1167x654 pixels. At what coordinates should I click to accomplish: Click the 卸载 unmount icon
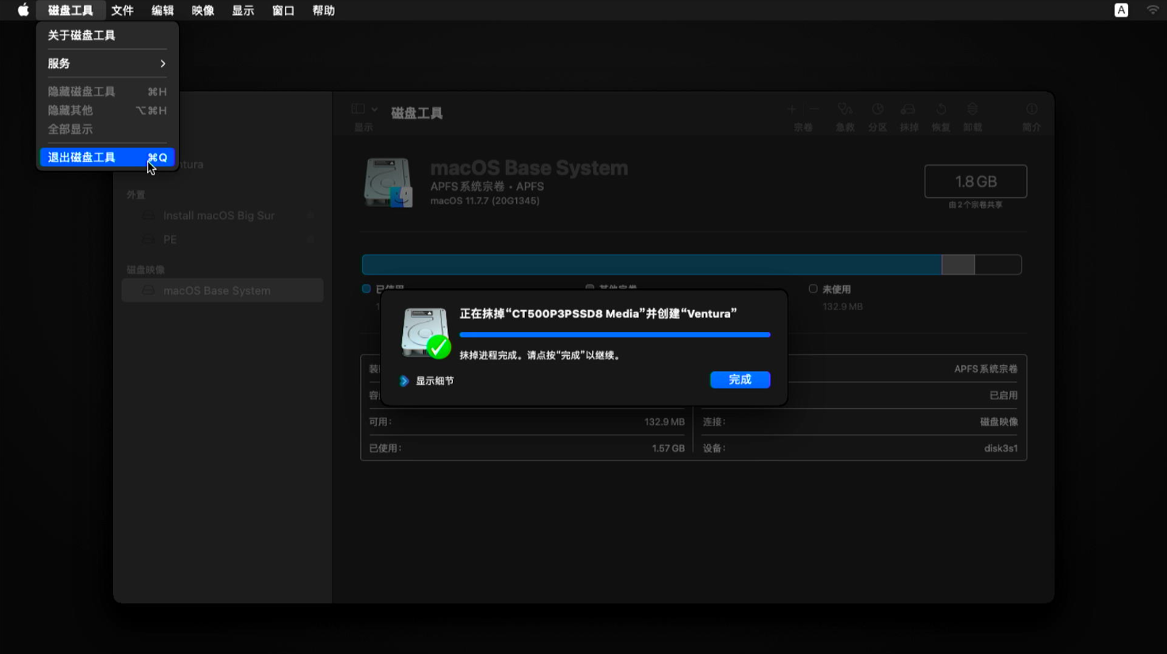pos(972,109)
